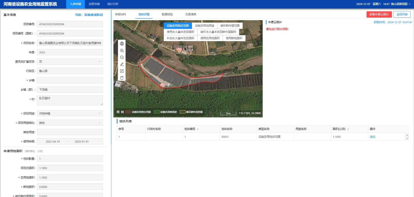Click the end date 2029-01-01
Screen dimensions: 414x197
(x=82, y=142)
